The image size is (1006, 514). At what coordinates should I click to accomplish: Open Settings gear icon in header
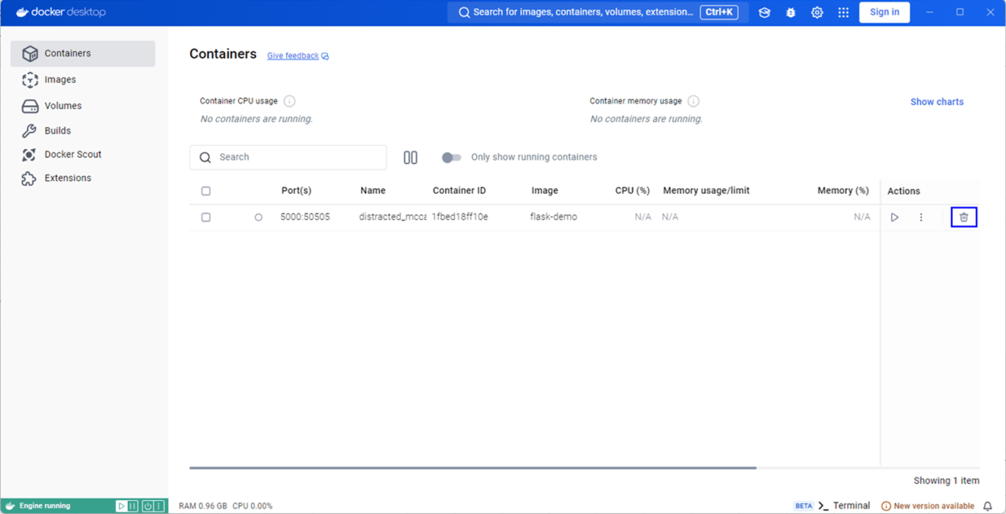click(x=816, y=12)
